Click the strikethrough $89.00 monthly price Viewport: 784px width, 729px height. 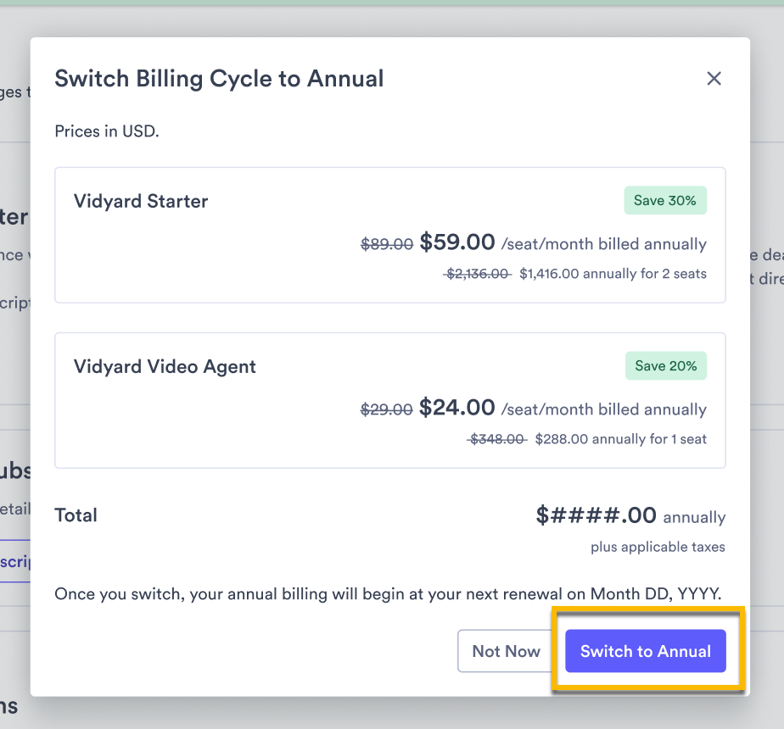386,243
